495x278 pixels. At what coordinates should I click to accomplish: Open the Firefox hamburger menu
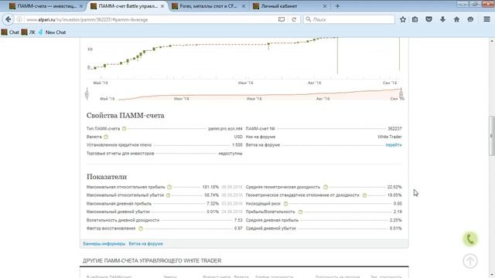486,19
